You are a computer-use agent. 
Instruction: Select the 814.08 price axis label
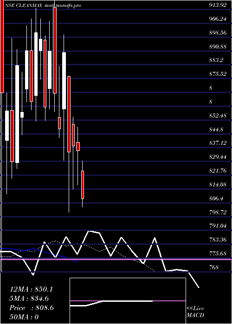pos(218,185)
